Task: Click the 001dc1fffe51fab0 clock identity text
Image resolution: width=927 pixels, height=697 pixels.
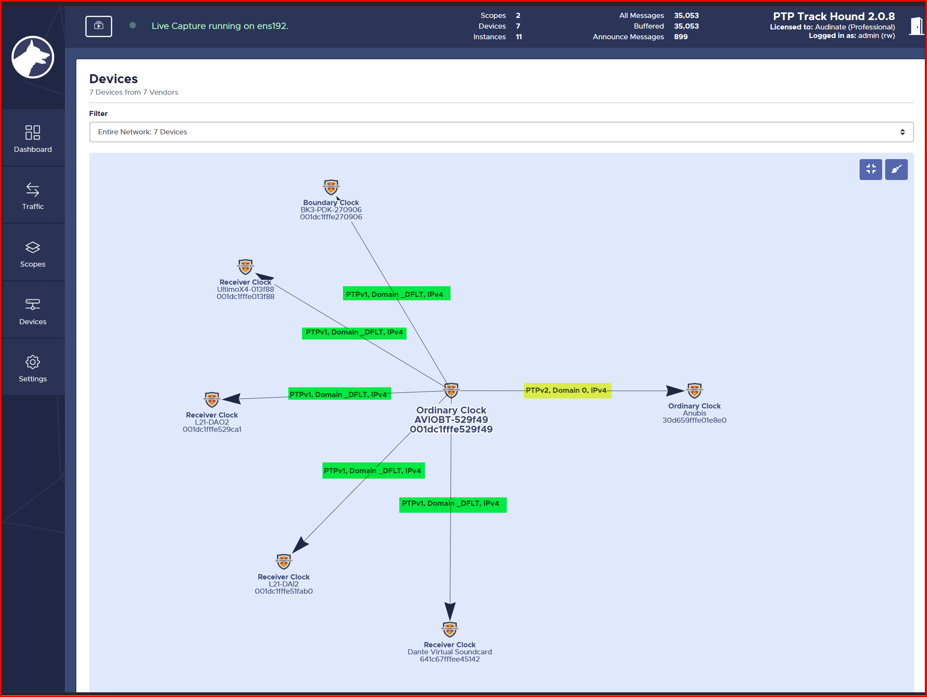Action: (x=284, y=591)
